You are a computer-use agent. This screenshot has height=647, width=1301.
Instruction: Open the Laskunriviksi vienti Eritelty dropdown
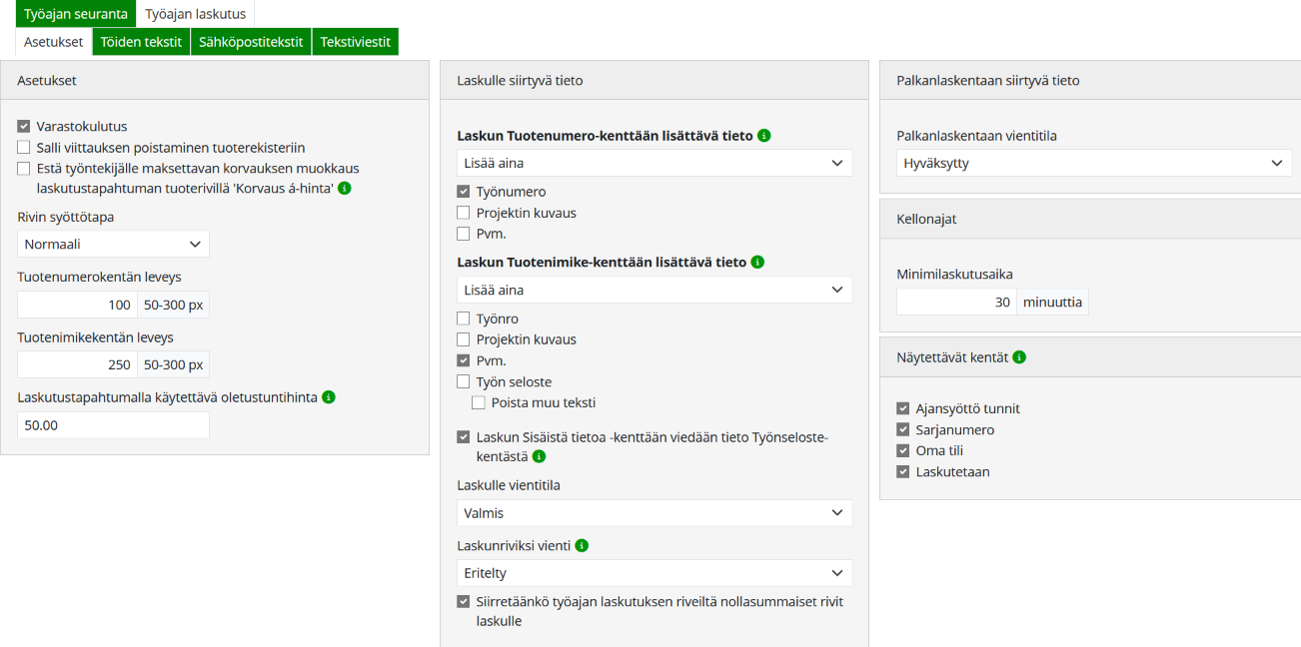654,573
